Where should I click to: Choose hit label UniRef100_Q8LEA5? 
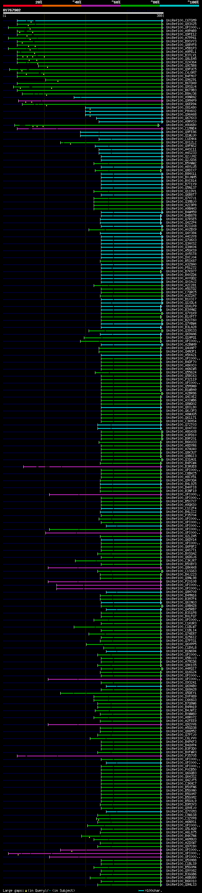[181, 59]
